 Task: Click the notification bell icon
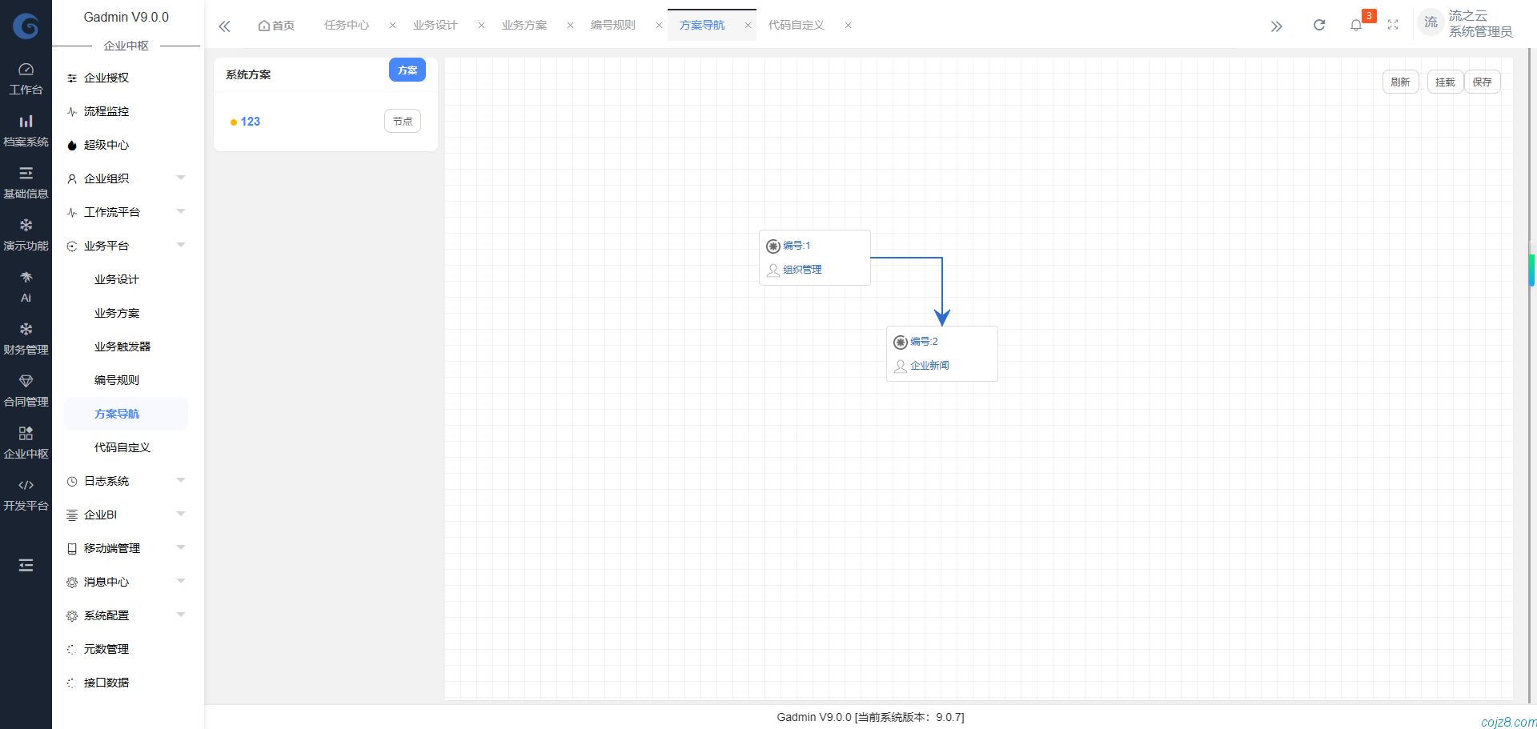point(1355,26)
